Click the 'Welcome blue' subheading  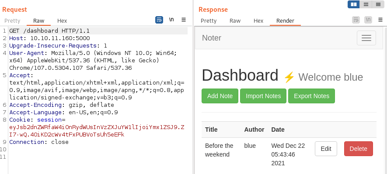[331, 77]
